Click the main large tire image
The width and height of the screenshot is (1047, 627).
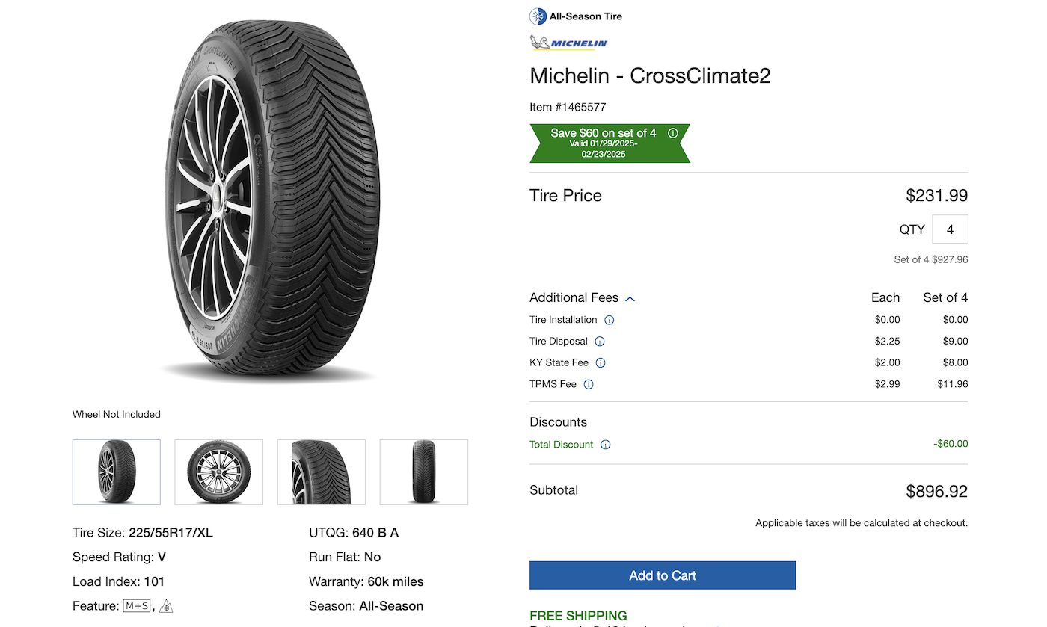click(x=269, y=202)
